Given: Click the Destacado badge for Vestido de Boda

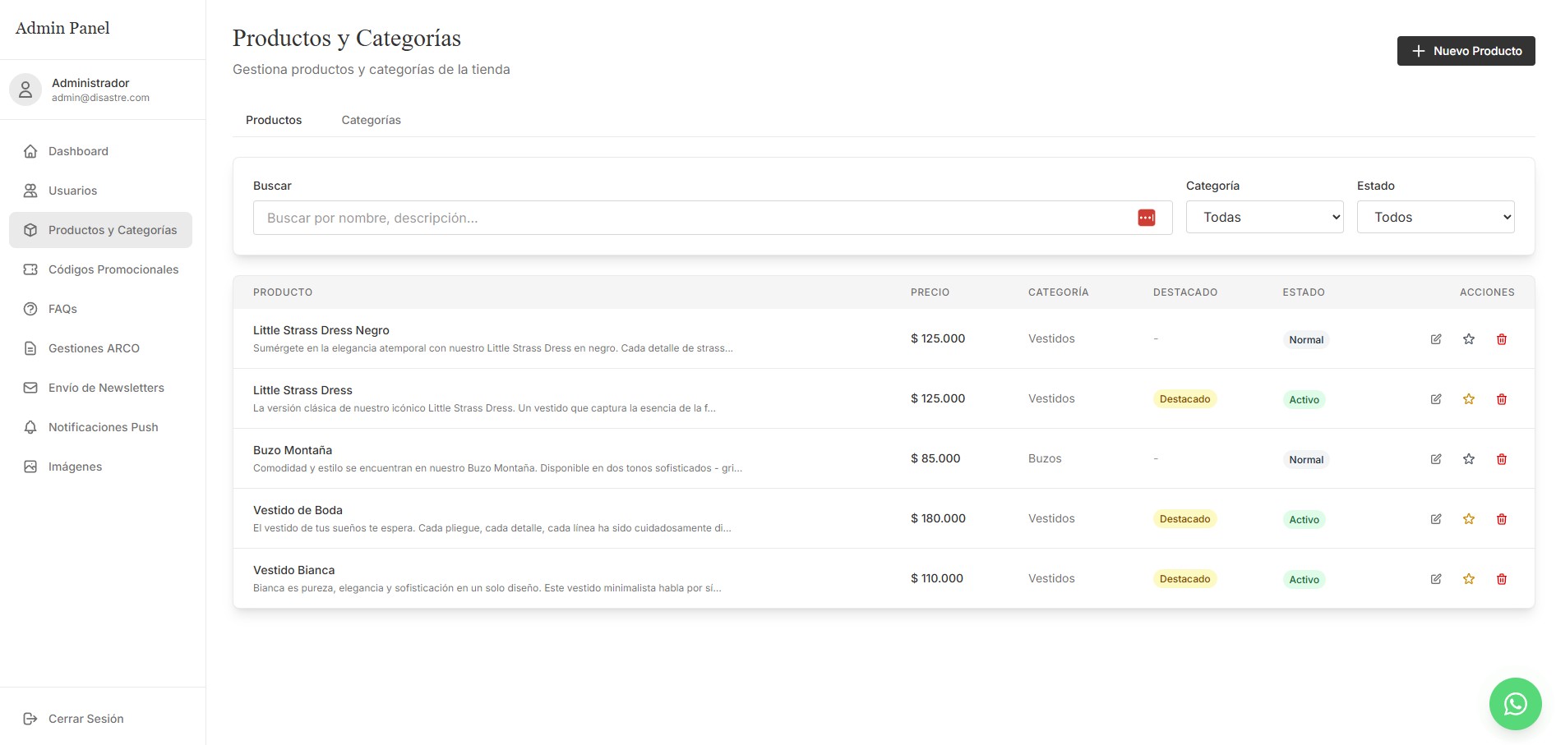Looking at the screenshot, I should (1184, 519).
